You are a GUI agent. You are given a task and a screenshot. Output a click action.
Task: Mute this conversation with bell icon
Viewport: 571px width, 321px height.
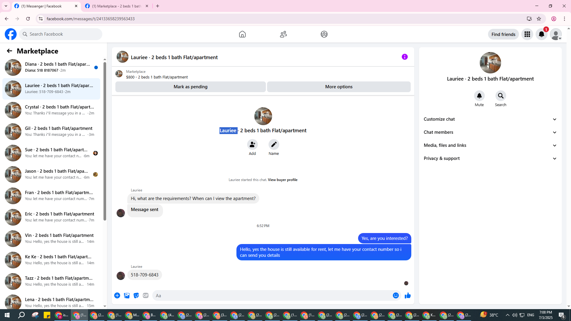pos(479,96)
